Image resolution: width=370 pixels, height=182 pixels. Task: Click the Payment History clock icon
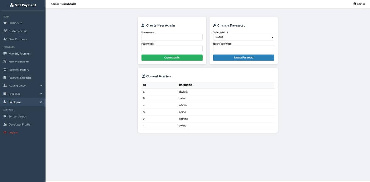[x=5, y=70]
